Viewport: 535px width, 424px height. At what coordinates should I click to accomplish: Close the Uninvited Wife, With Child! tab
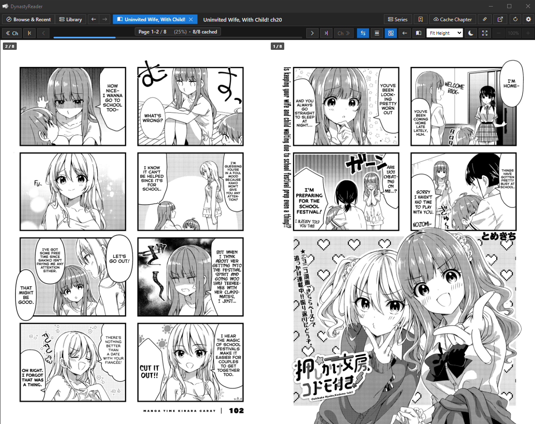pyautogui.click(x=191, y=19)
